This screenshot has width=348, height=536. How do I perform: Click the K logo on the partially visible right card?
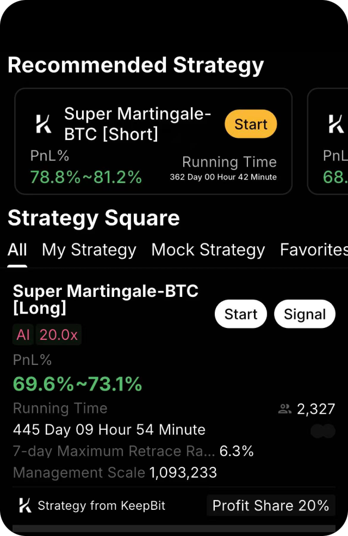[x=337, y=124]
